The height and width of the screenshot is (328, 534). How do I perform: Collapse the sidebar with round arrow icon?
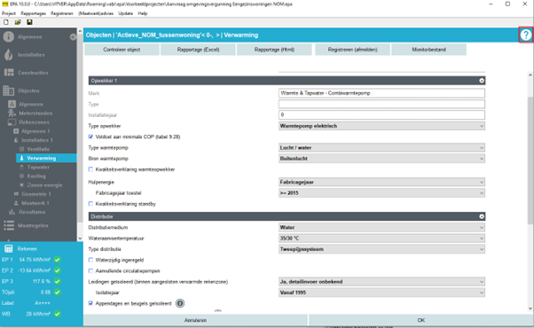(73, 36)
